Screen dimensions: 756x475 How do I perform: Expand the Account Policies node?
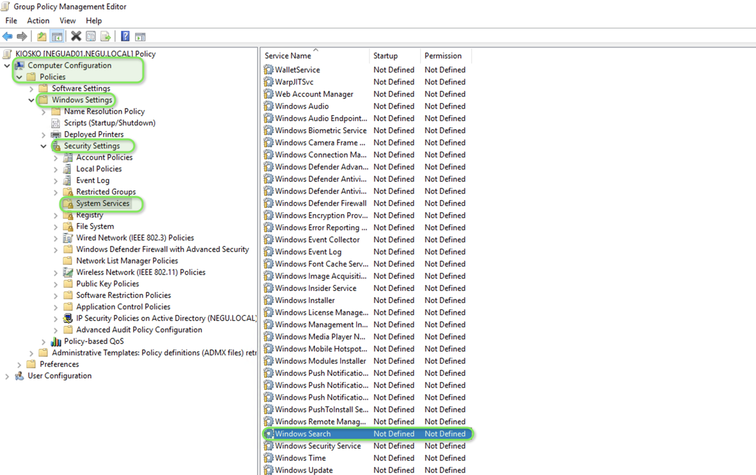[56, 158]
